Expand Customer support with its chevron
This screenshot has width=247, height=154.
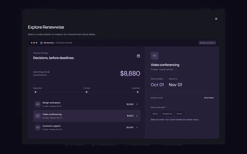tap(137, 128)
